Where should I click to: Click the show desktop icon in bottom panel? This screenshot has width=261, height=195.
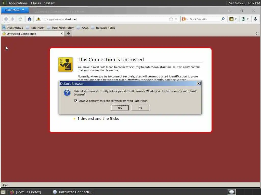tap(3, 192)
